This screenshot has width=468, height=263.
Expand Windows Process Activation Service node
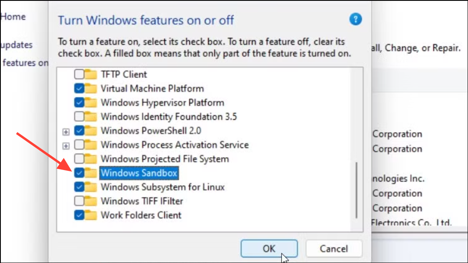point(66,146)
